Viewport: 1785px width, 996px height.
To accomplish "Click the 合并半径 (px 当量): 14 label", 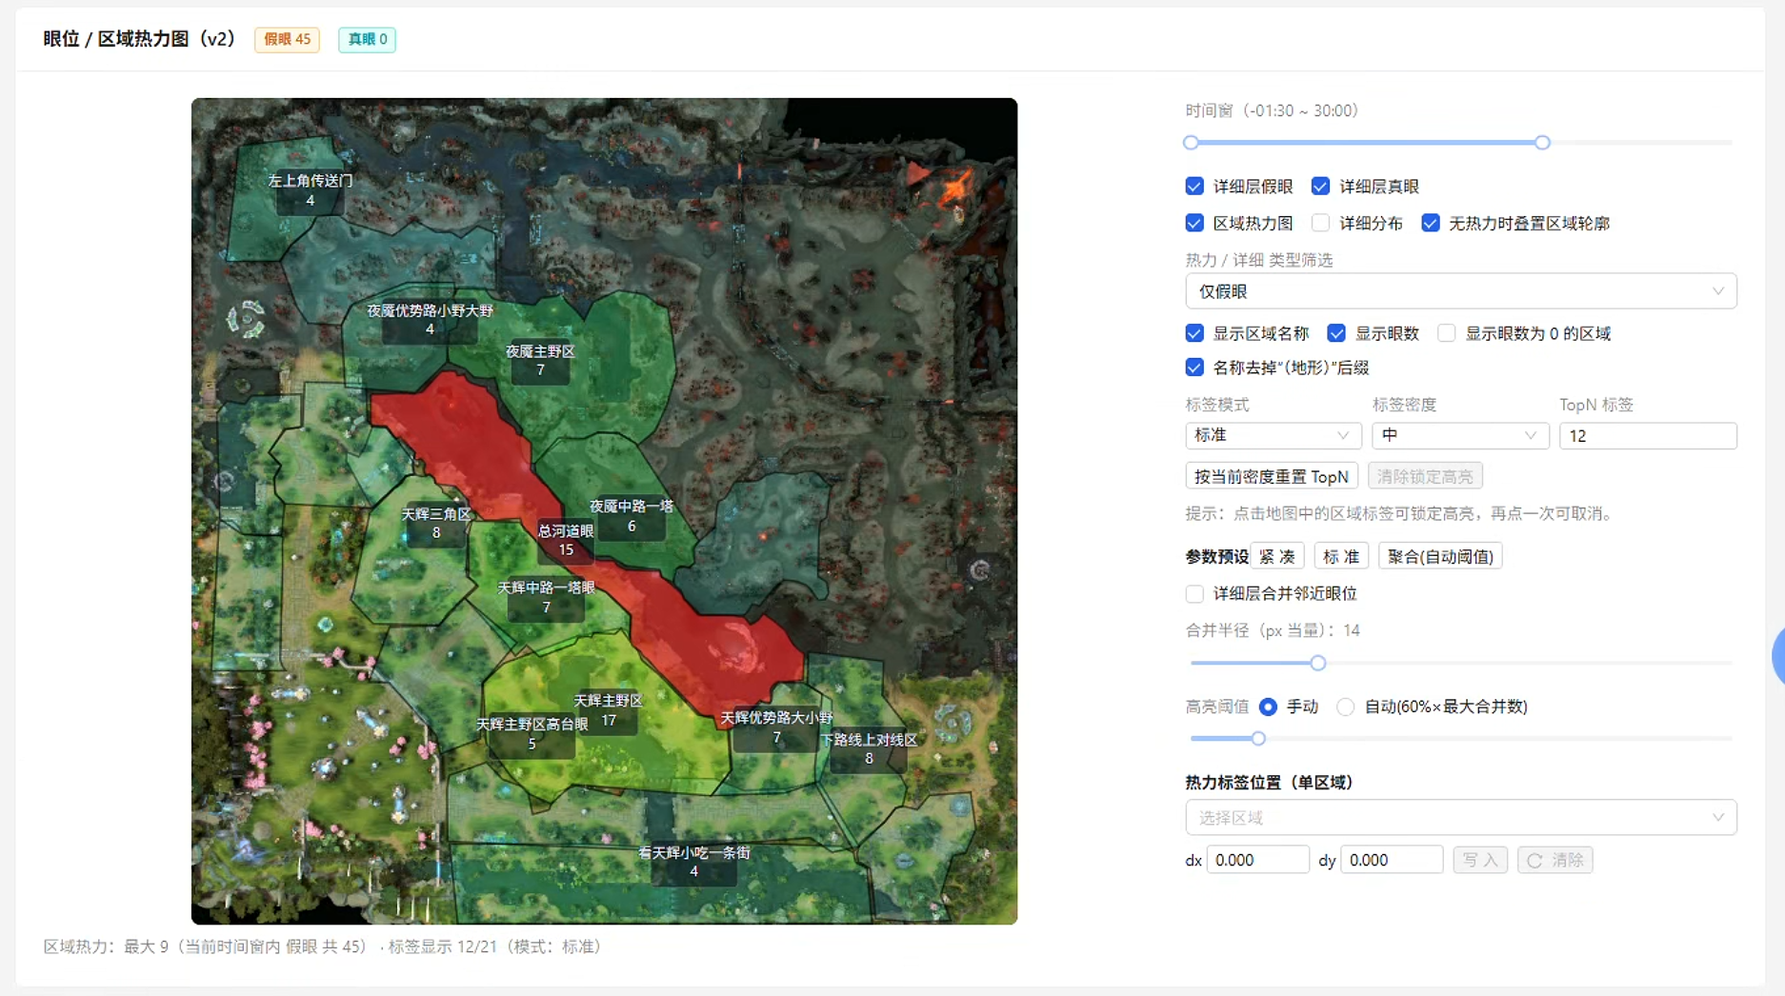I will tap(1273, 630).
